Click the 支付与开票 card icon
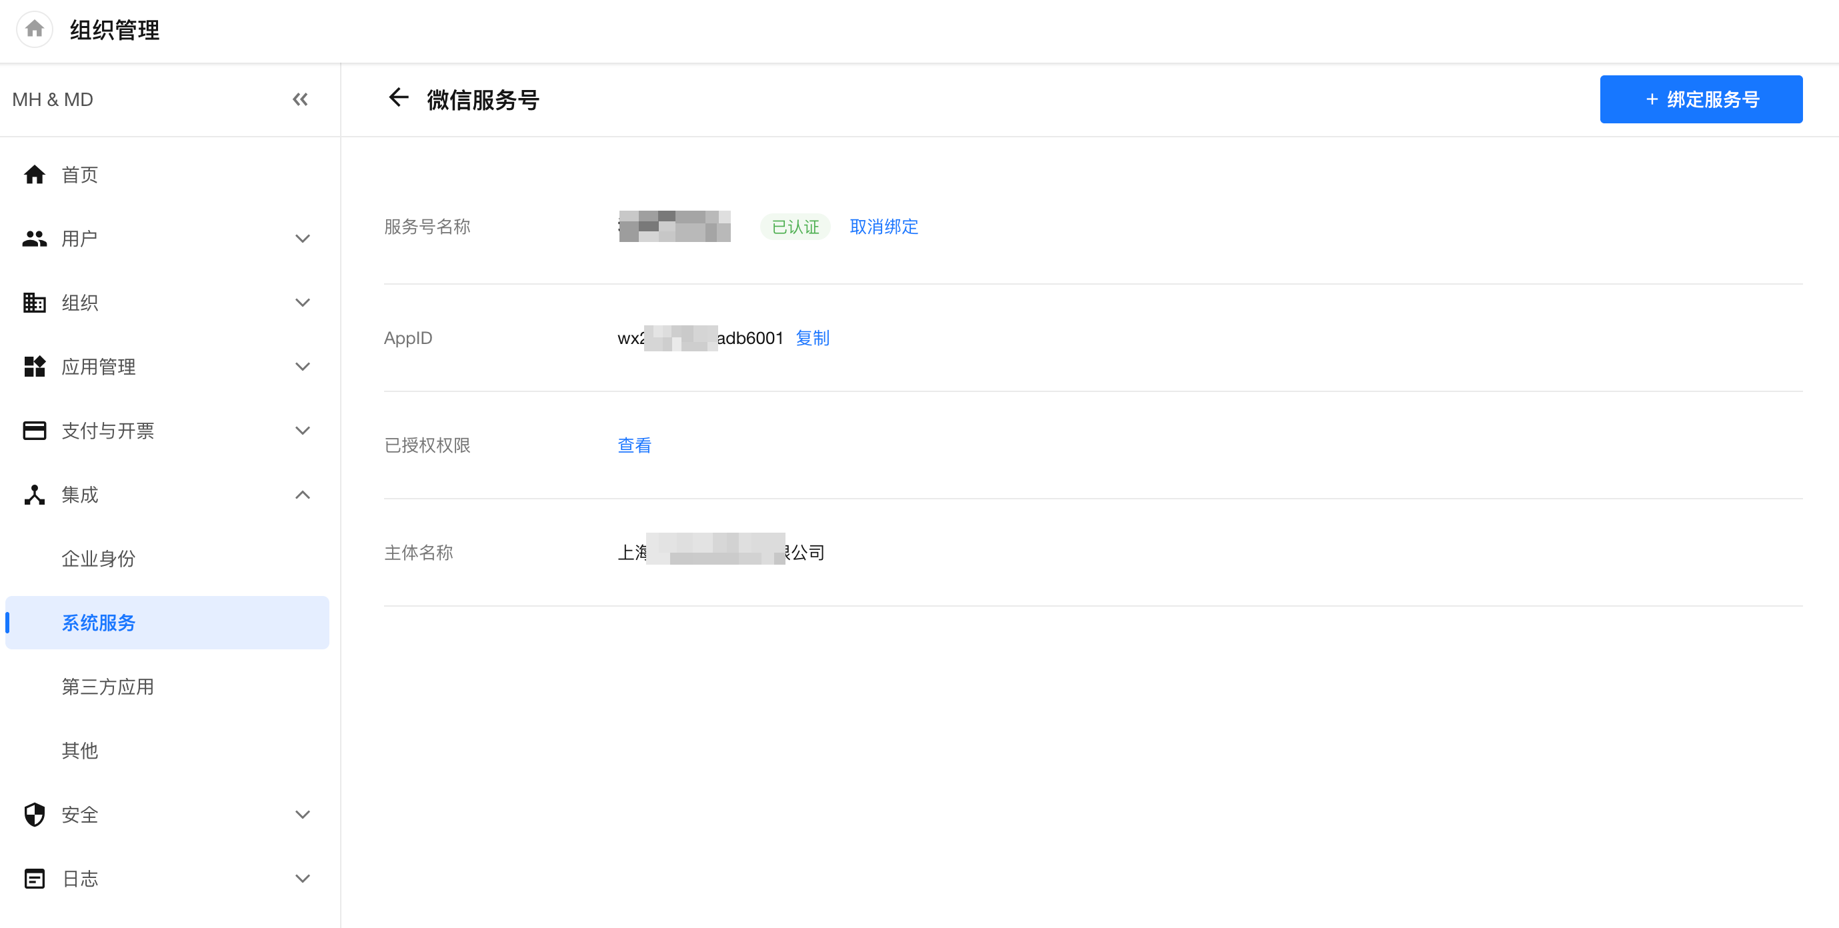Screen dimensions: 1839x928 click(x=34, y=431)
